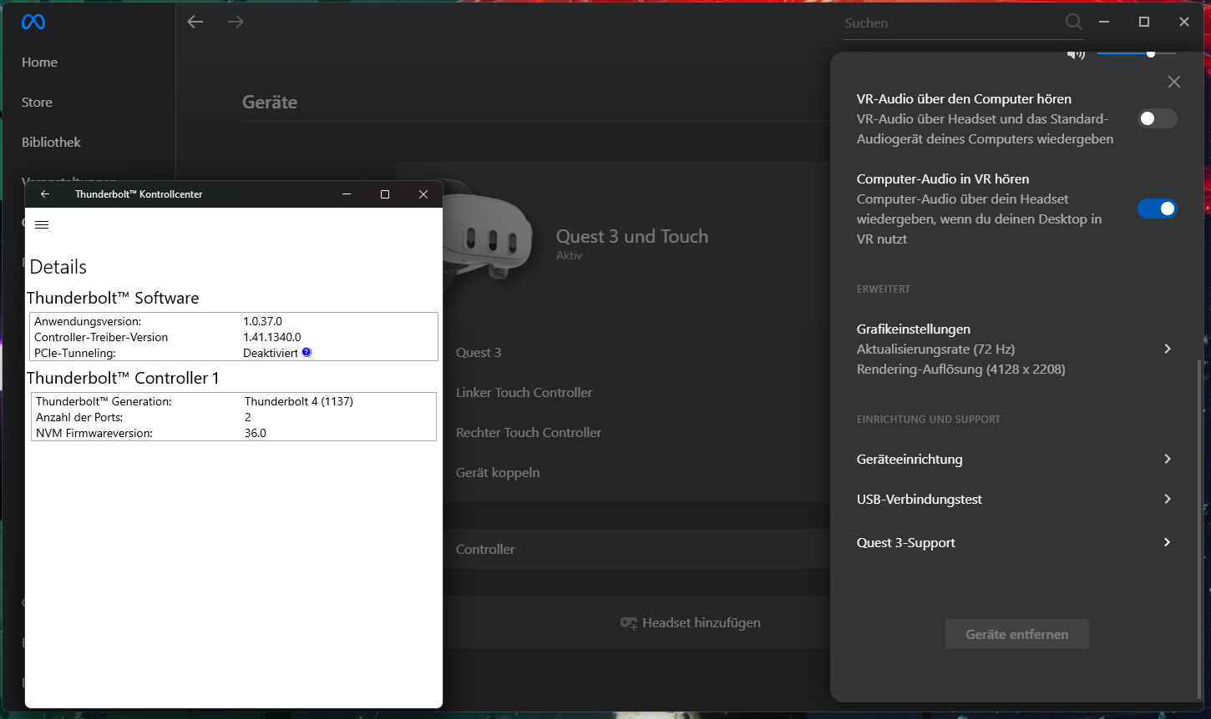Open USB-Verbindungstest chevron
This screenshot has height=719, width=1211.
click(1168, 499)
